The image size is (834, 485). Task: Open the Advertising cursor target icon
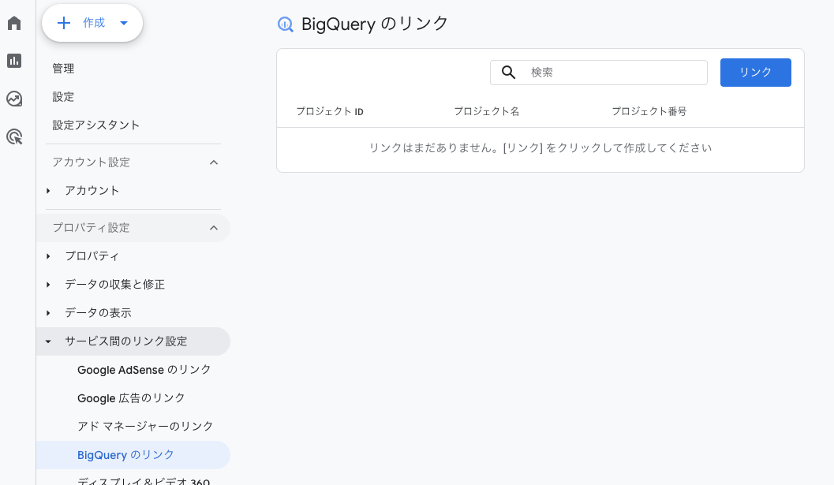14,137
